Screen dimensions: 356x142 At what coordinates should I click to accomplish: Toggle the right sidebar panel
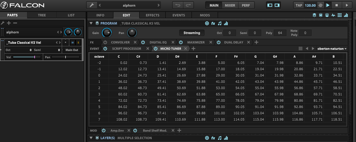click(277, 5)
